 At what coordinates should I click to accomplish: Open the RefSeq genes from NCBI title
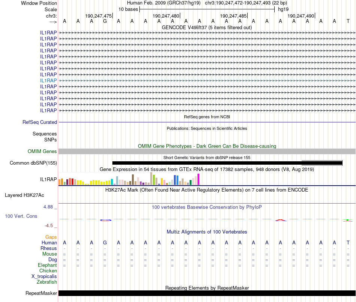click(x=207, y=117)
